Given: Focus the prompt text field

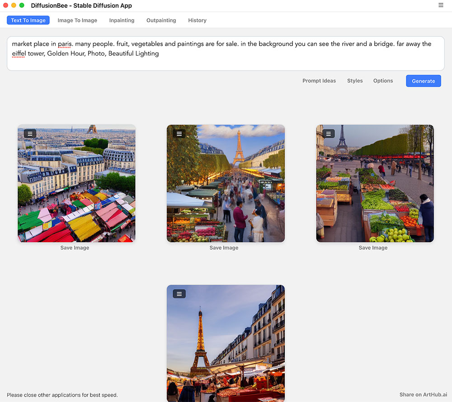Looking at the screenshot, I should point(226,54).
